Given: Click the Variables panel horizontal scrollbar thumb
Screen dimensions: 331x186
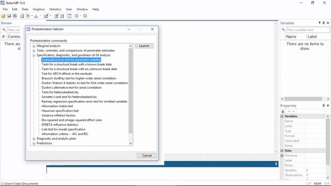Looking at the screenshot, I should click(x=303, y=99).
